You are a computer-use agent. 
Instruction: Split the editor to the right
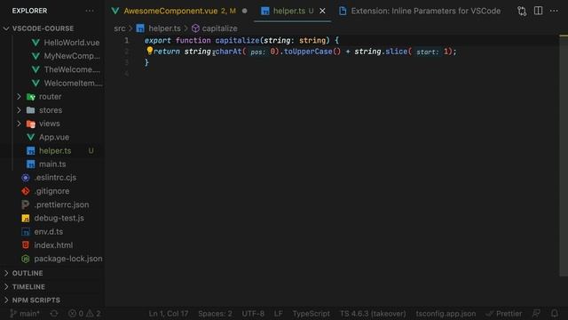click(x=539, y=11)
